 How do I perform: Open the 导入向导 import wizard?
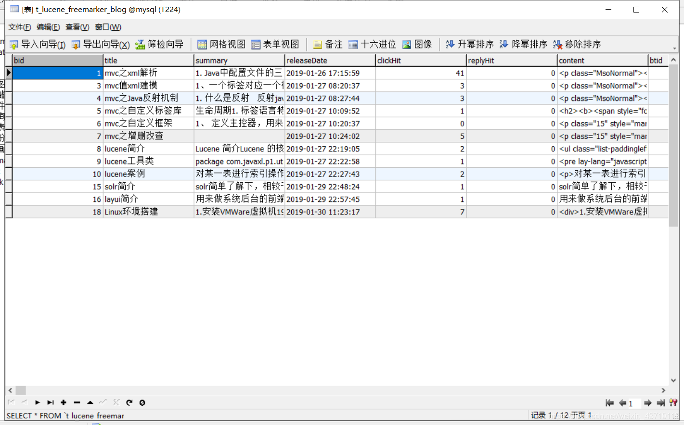pos(38,45)
